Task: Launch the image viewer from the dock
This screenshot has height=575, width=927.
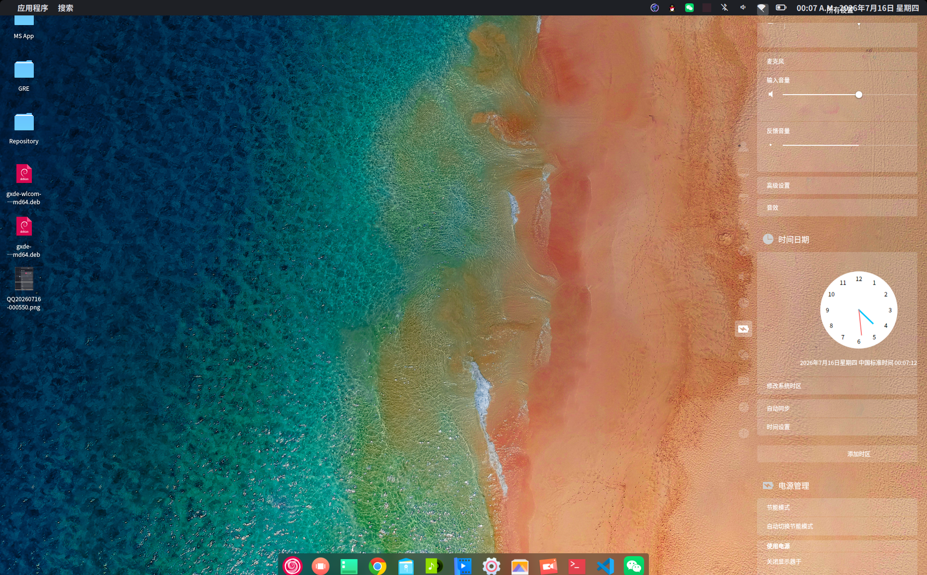Action: point(520,566)
